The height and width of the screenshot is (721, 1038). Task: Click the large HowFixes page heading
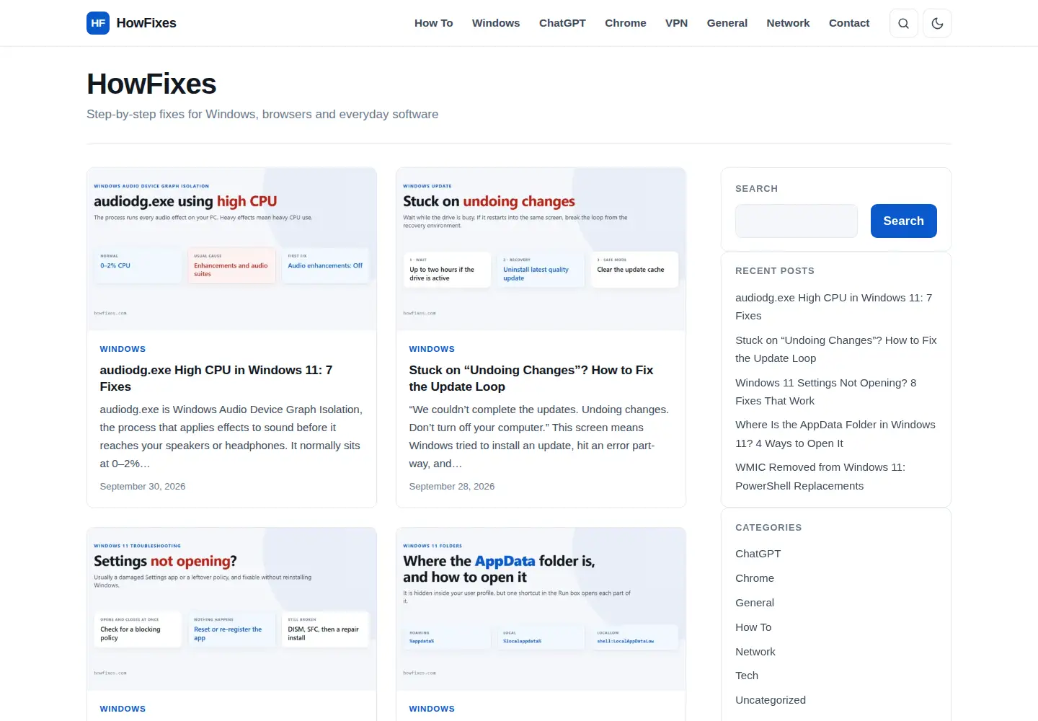[x=151, y=84]
